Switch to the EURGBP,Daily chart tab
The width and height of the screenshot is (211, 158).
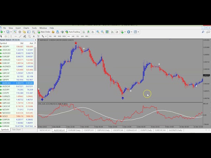(x=74, y=130)
